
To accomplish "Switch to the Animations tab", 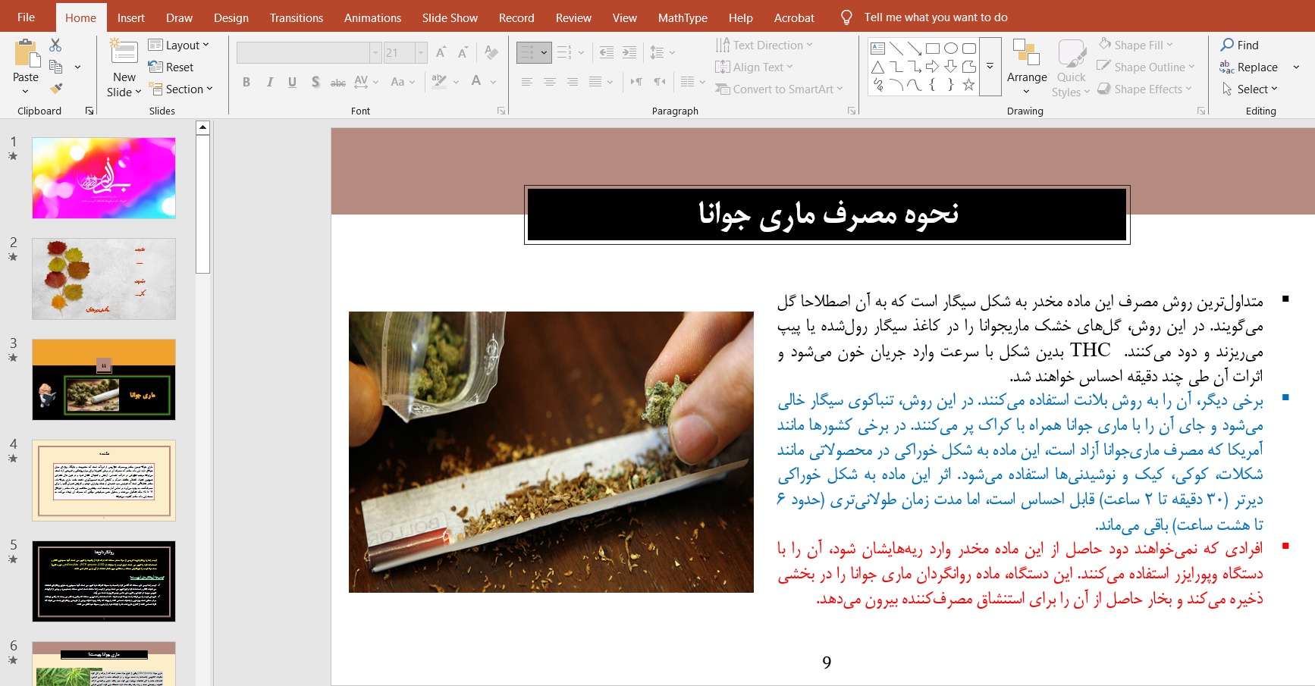I will click(372, 17).
